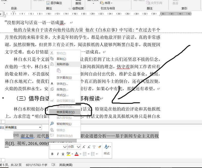The height and width of the screenshot is (168, 202).
Task: Toggle bold formatting on the mini toolbar
Action: coord(52,153)
